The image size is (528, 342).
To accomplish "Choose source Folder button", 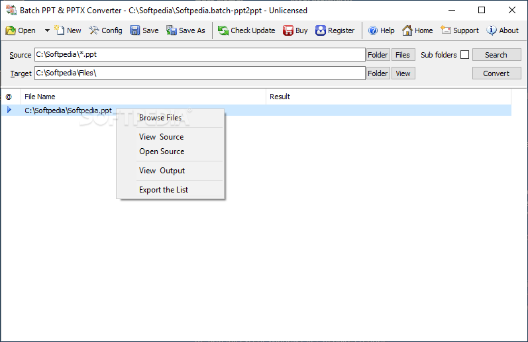I will pyautogui.click(x=378, y=55).
